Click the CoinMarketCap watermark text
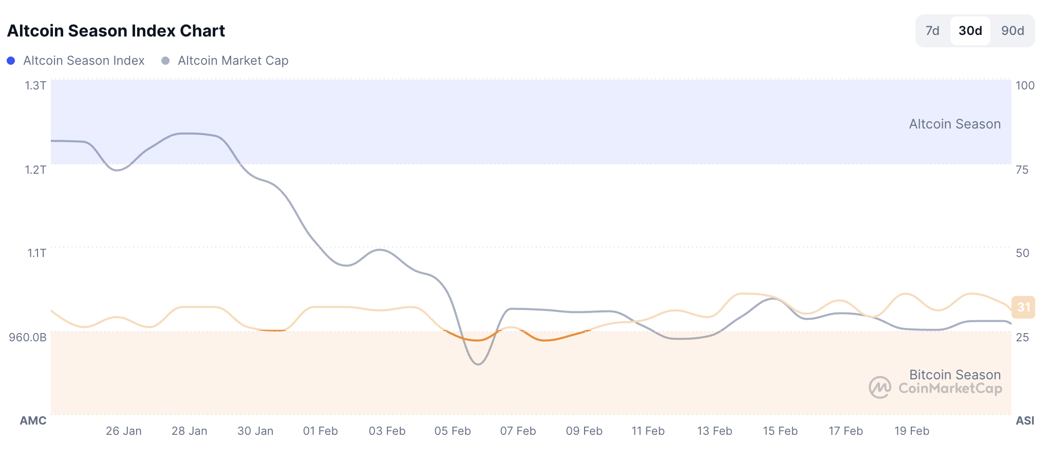 950,388
